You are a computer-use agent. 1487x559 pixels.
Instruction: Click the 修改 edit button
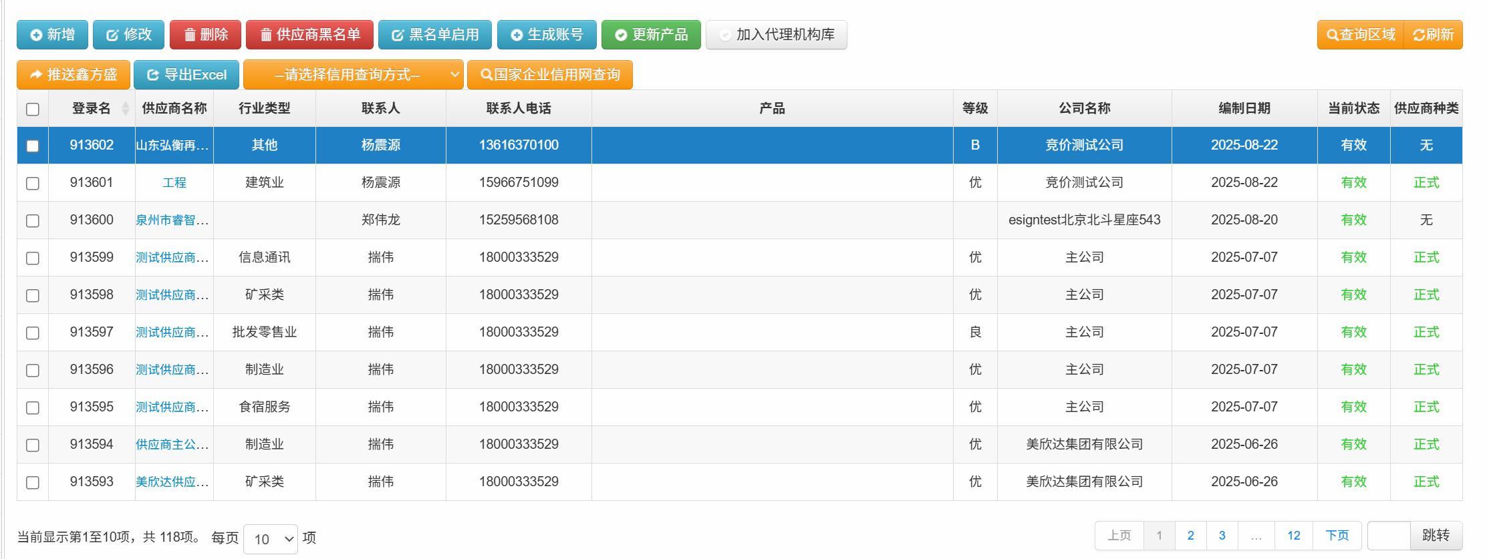coord(128,35)
